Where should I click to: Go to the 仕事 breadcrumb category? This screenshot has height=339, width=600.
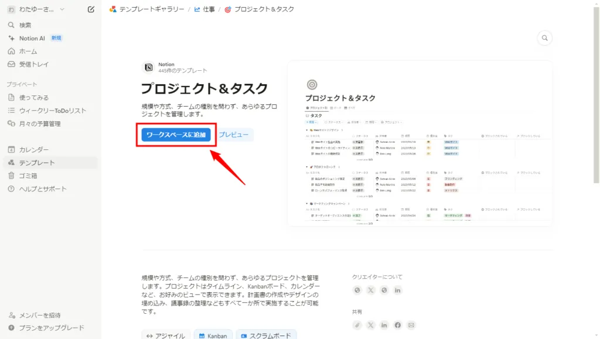point(204,9)
